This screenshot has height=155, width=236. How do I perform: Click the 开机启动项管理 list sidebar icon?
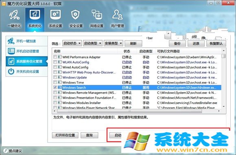tap(11, 51)
